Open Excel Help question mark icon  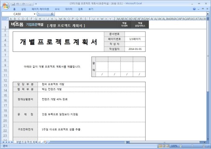[194, 9]
